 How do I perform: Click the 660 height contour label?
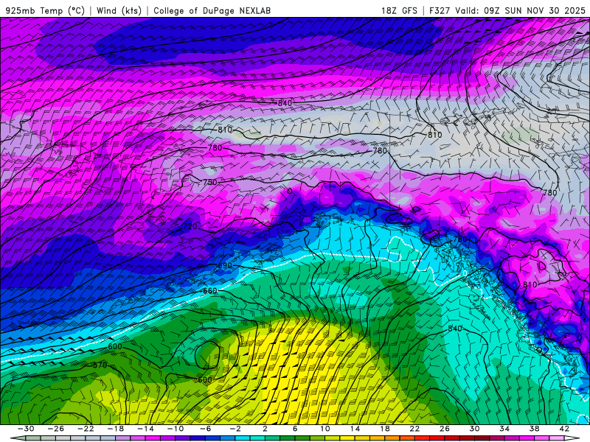click(210, 291)
